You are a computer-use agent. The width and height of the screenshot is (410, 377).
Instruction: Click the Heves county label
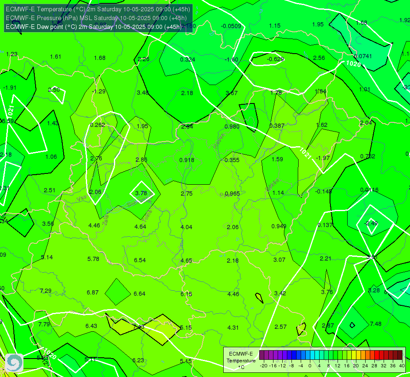(x=219, y=141)
